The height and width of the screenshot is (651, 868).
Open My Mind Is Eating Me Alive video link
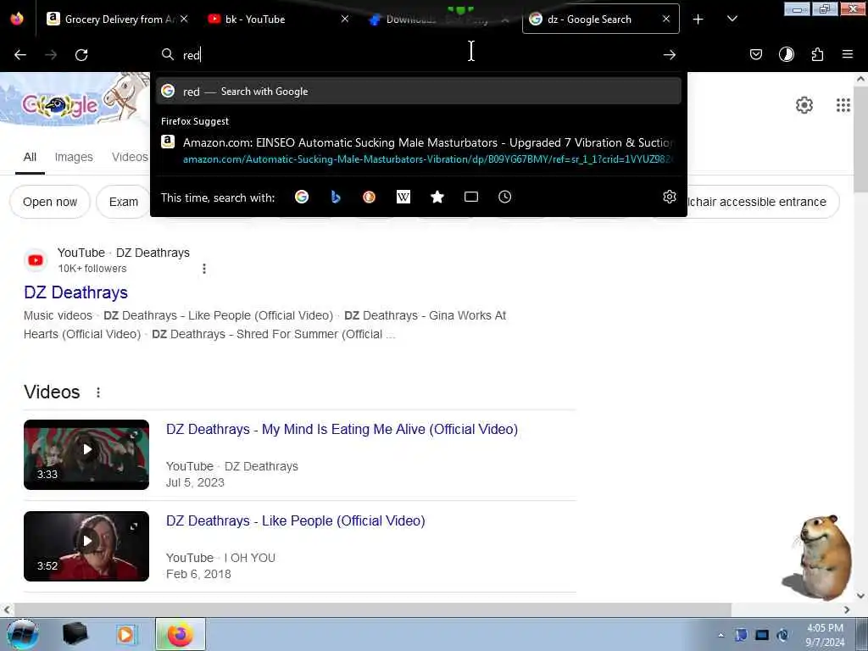pos(342,430)
